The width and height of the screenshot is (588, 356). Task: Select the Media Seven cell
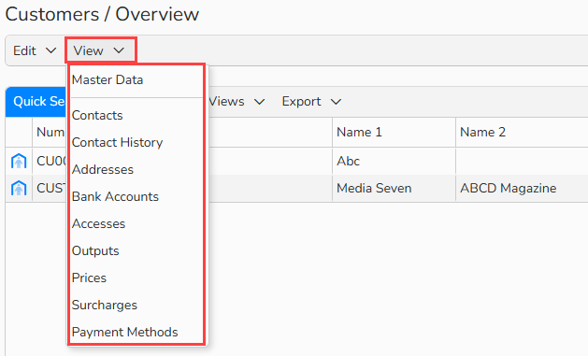[x=394, y=188]
